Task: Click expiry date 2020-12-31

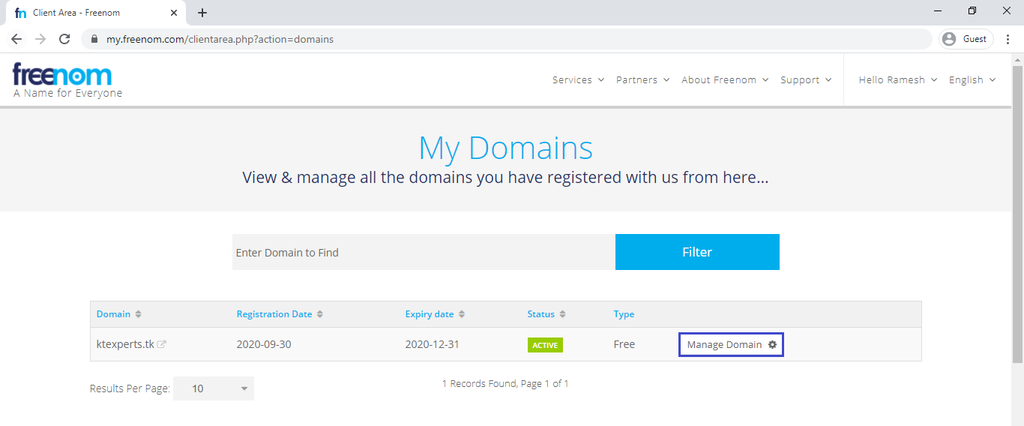Action: [433, 344]
